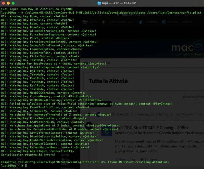The width and height of the screenshot is (204, 169).
Task: Click 'Missing key SetApfsTrimTimeout' line
Action: click(47, 45)
